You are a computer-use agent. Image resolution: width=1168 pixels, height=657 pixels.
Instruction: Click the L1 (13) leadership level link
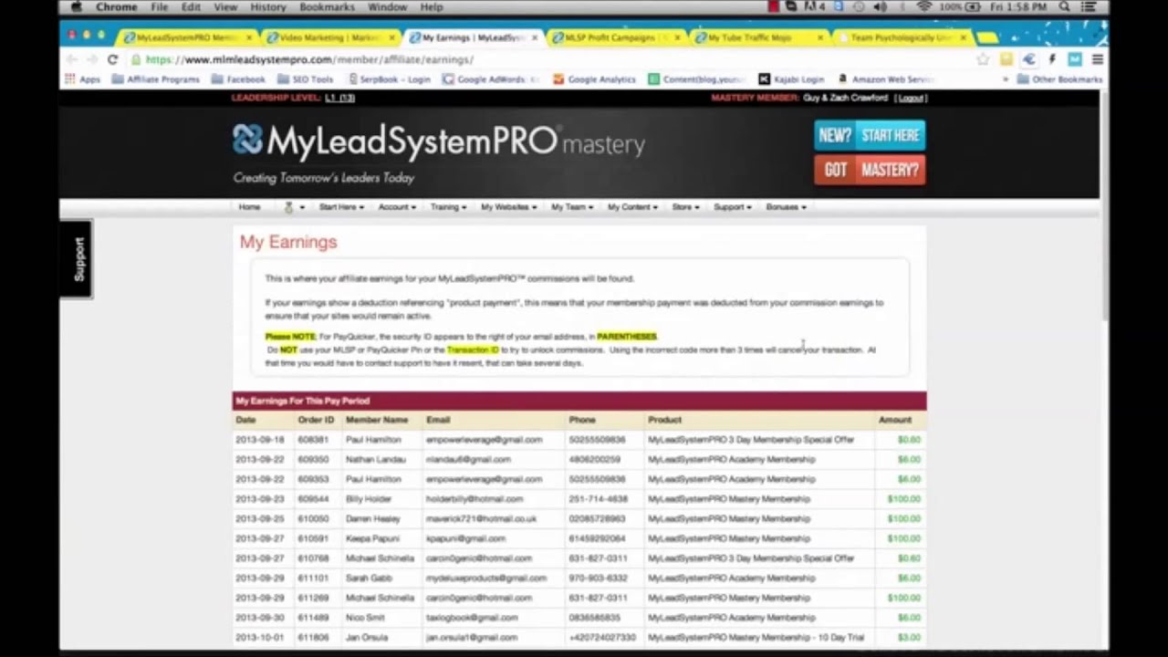(339, 98)
